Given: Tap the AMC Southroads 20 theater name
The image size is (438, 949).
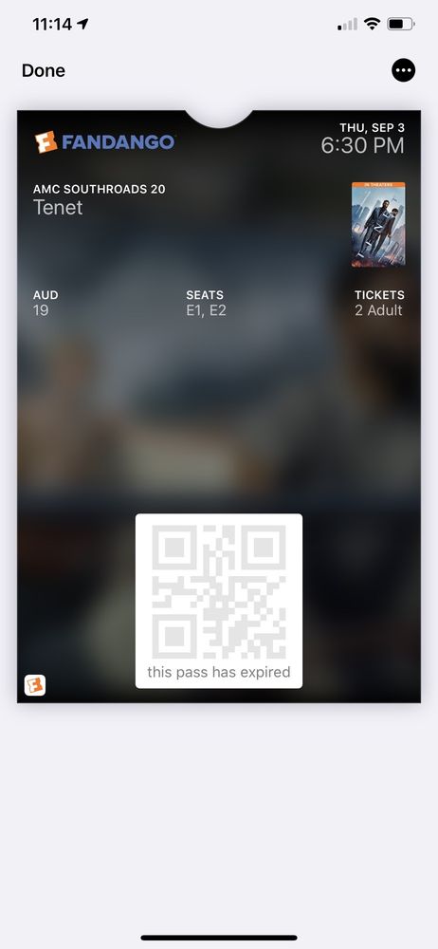Looking at the screenshot, I should tap(100, 189).
